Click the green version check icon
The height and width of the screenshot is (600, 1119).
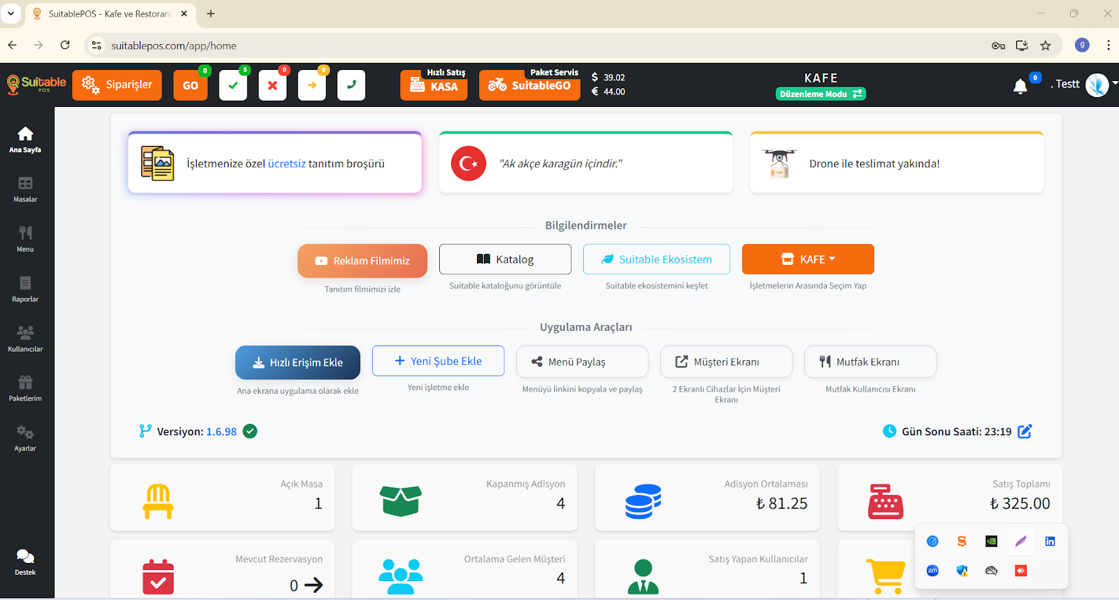(250, 431)
